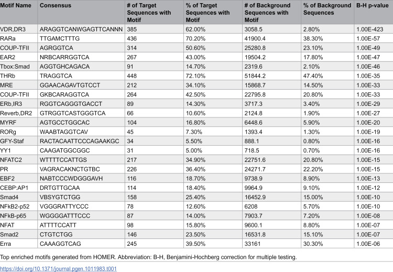The image size is (393, 272).
Task: Click the NFATC2 percent target 34.90% cell
Action: (x=213, y=160)
